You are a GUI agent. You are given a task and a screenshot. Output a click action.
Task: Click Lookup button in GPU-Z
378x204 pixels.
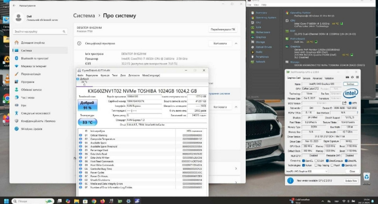(350, 84)
